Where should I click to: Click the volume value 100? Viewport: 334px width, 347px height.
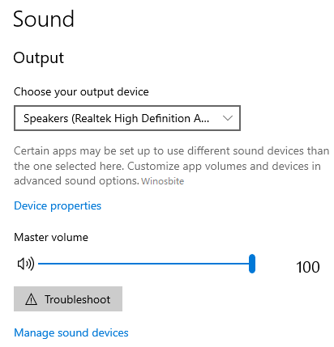pos(308,267)
